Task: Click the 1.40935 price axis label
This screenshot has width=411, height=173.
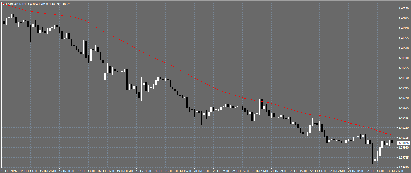Action: click(403, 88)
